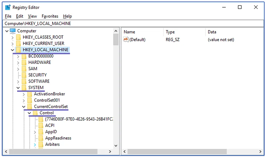Image resolution: width=267 pixels, height=158 pixels.
Task: Select the SYSTEM key label
Action: 36,88
